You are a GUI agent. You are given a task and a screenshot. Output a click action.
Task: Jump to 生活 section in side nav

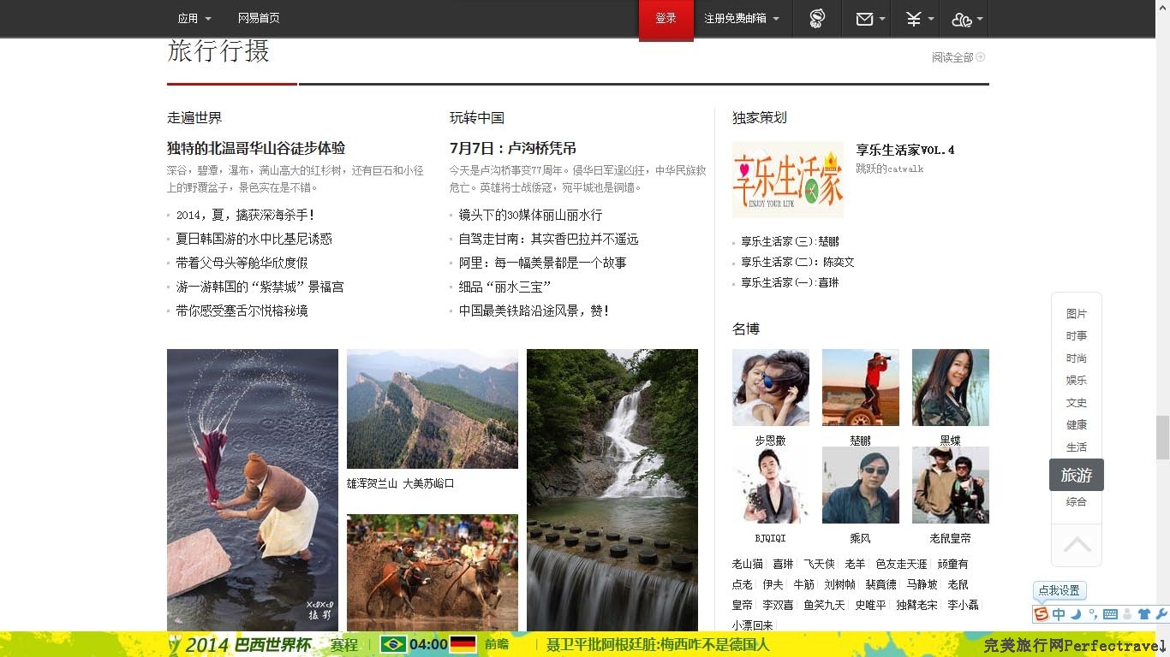click(x=1077, y=447)
